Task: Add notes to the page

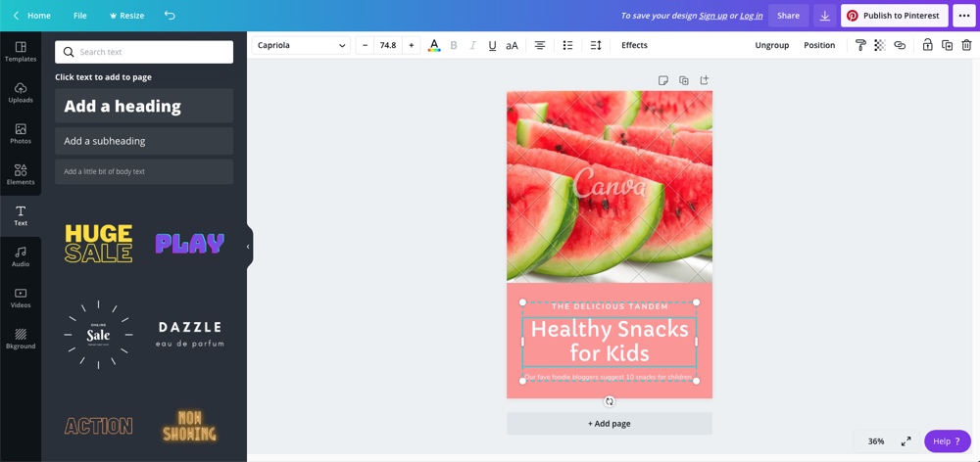Action: pos(663,80)
